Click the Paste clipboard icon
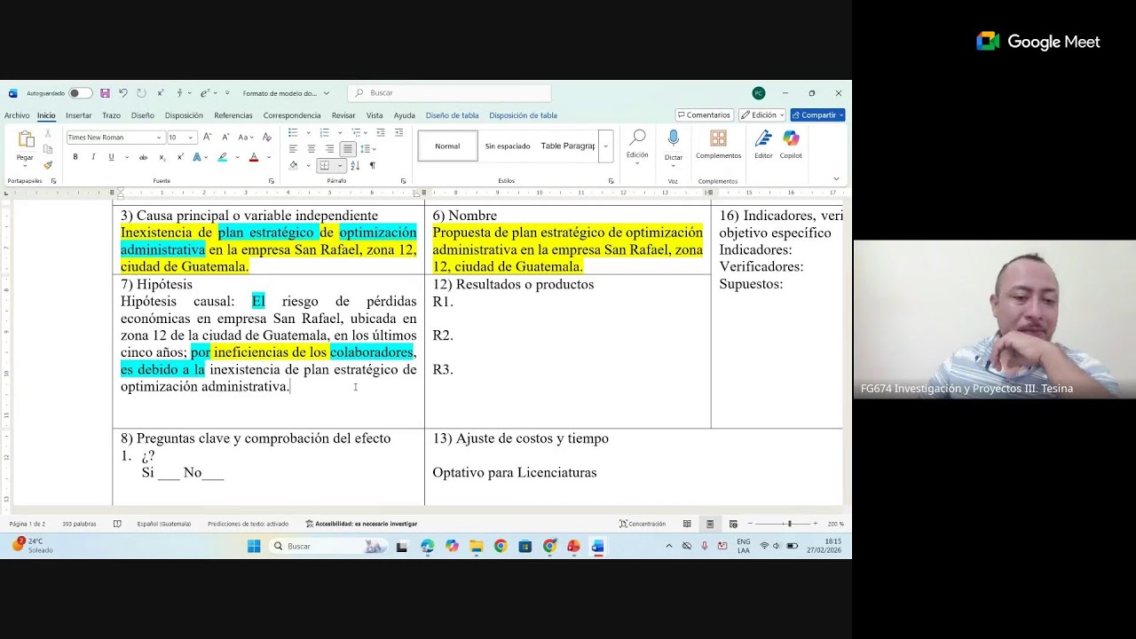This screenshot has width=1136, height=639. tap(26, 140)
